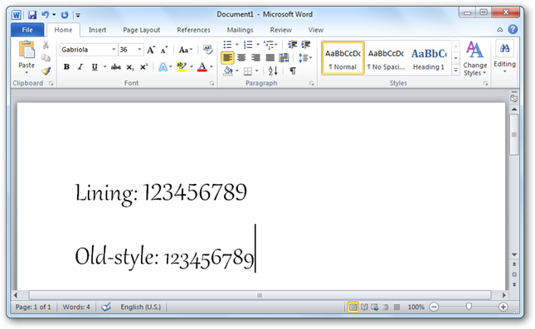The width and height of the screenshot is (535, 329).
Task: Switch to Draft view
Action: (396, 307)
